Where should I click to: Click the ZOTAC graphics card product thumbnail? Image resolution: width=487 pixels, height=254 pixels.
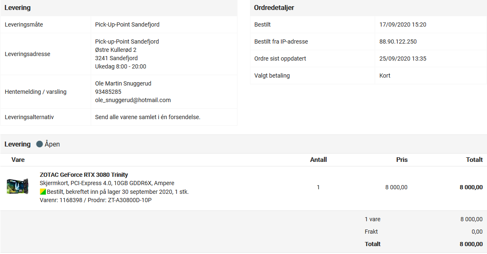coord(17,186)
